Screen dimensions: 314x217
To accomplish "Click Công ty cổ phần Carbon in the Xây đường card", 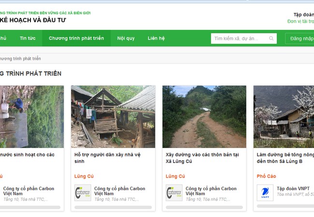I will pyautogui.click(x=211, y=191).
